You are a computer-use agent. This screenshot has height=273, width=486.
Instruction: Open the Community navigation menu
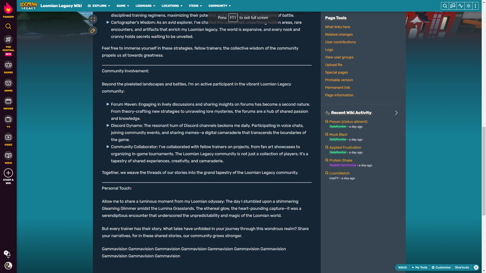pyautogui.click(x=219, y=6)
